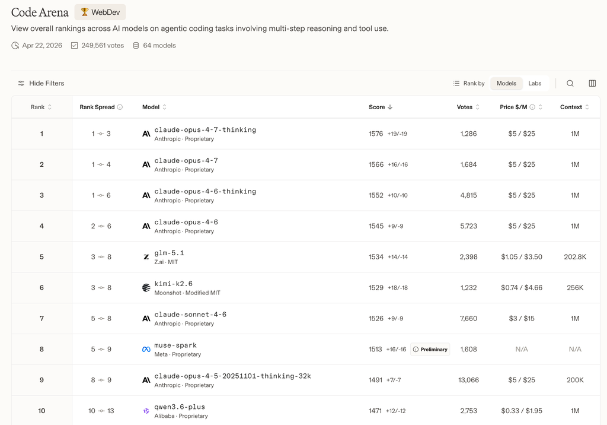Click the Z.ai logo beside glm-5.1
Image resolution: width=607 pixels, height=425 pixels.
point(146,257)
